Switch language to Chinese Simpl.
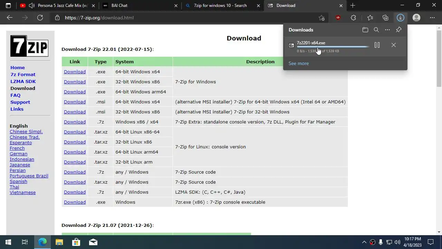The image size is (442, 249). (26, 131)
